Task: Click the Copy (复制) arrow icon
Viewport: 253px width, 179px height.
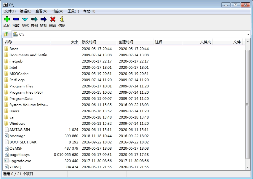Action: [34, 20]
